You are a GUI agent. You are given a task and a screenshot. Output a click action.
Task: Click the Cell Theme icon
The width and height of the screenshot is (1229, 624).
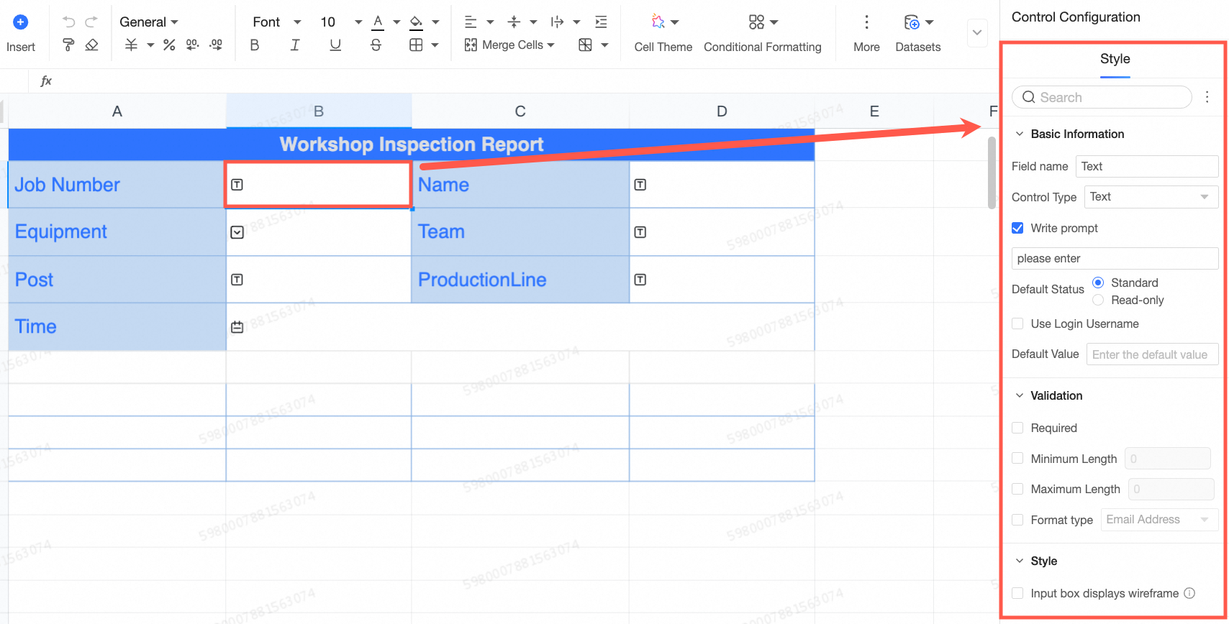click(x=658, y=22)
